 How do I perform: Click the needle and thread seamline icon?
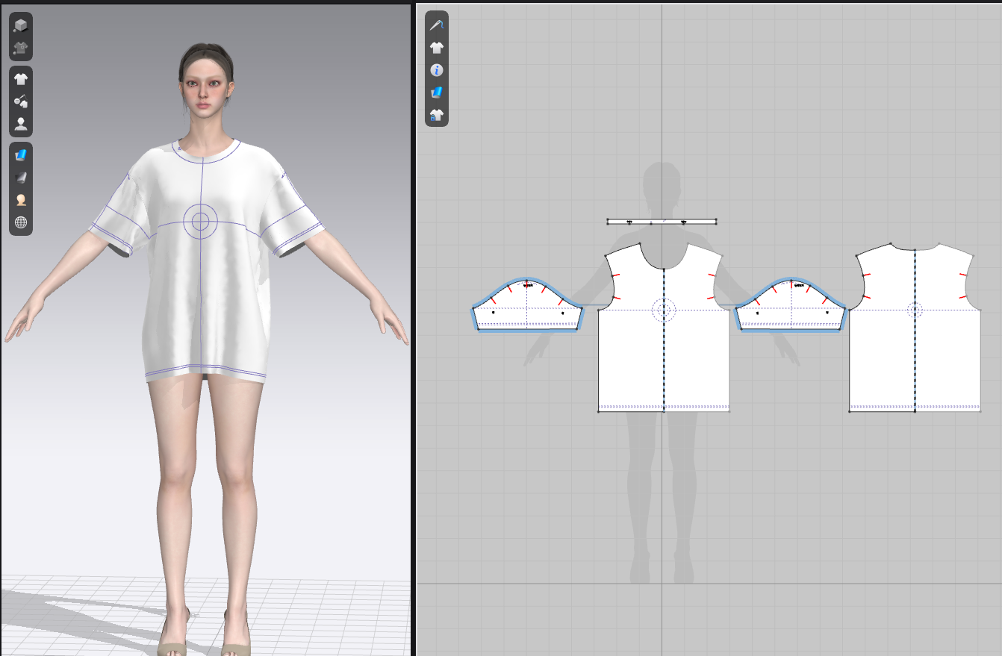coord(437,25)
